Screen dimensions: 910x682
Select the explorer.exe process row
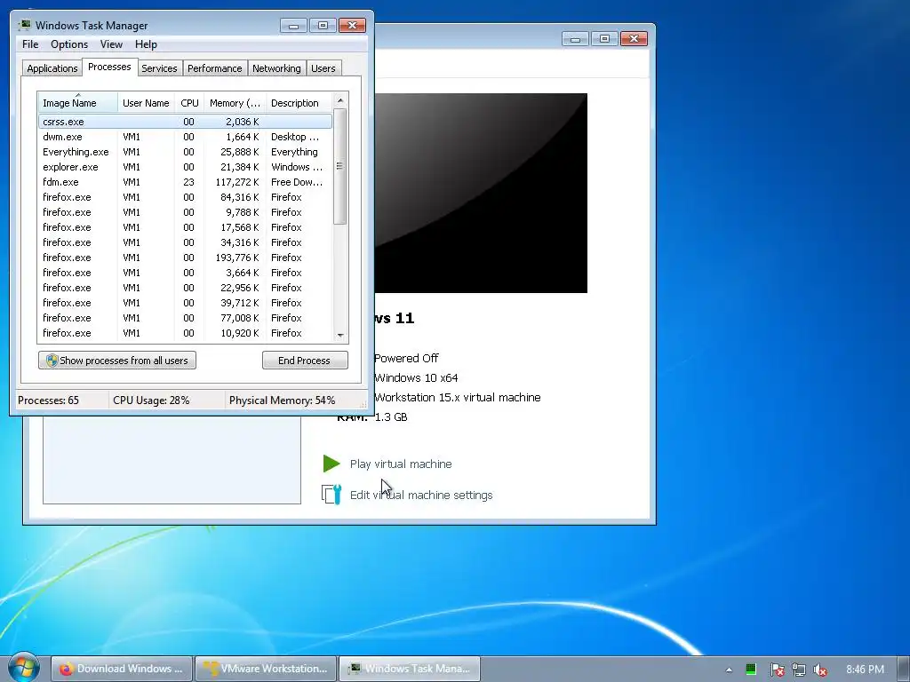point(185,167)
